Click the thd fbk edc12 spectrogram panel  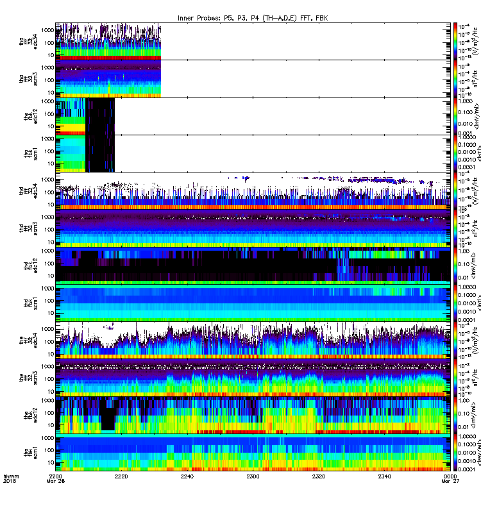[253, 265]
